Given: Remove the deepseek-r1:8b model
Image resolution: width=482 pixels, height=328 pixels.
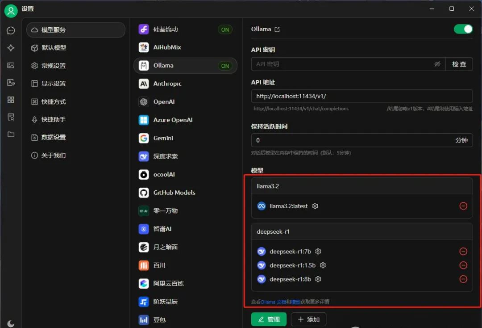Looking at the screenshot, I should [463, 279].
